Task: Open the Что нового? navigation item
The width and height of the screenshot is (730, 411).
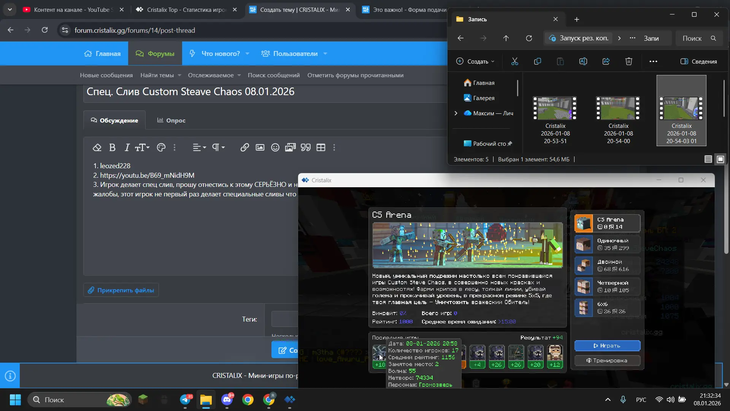Action: 215,54
